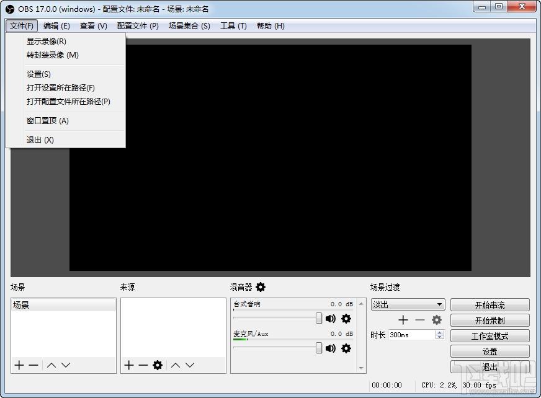Open the 文件(F) menu
This screenshot has height=398, width=541.
click(x=21, y=26)
